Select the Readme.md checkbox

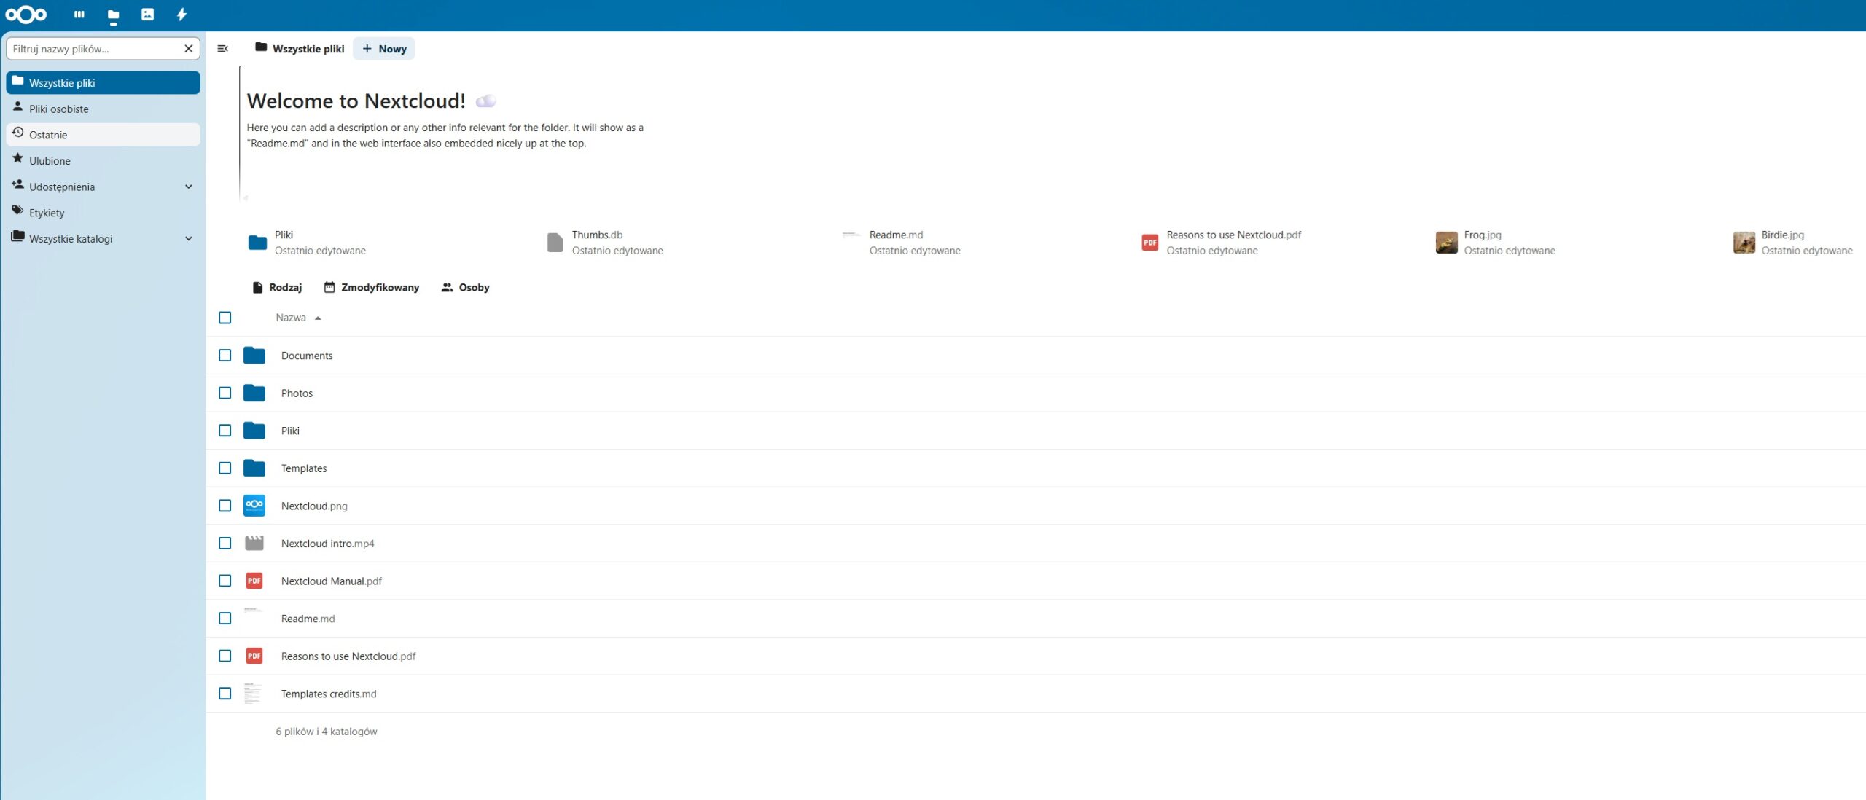click(225, 619)
